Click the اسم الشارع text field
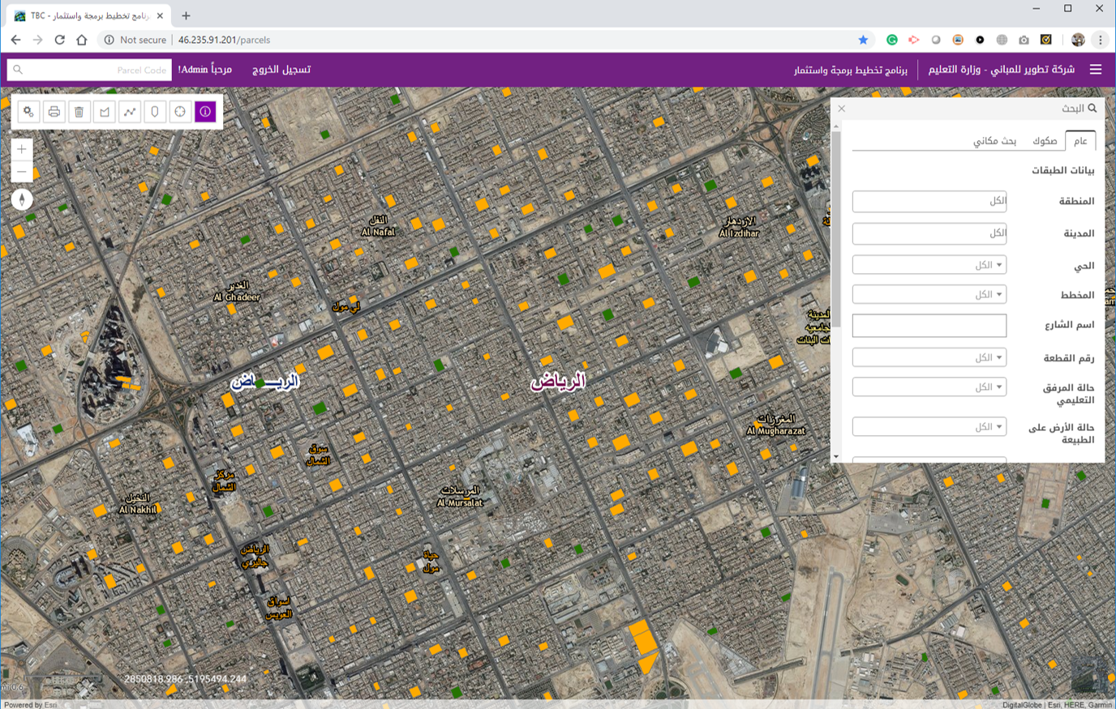The height and width of the screenshot is (709, 1116). 929,325
